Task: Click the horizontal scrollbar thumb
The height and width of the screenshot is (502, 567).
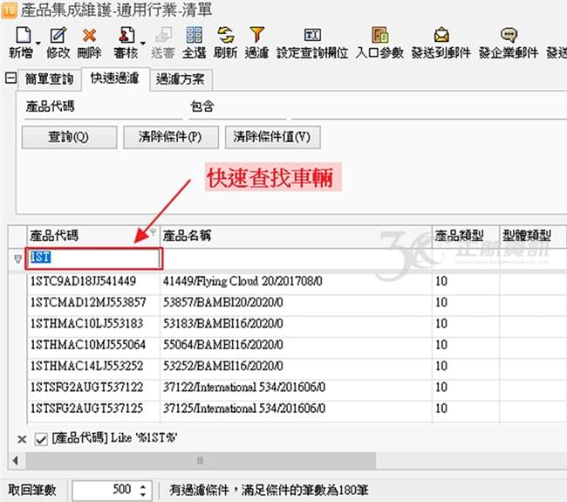Action: (x=200, y=461)
